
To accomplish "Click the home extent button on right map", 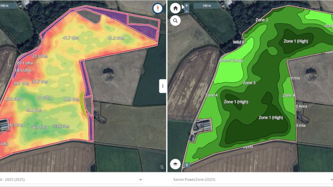I will coord(175,8).
